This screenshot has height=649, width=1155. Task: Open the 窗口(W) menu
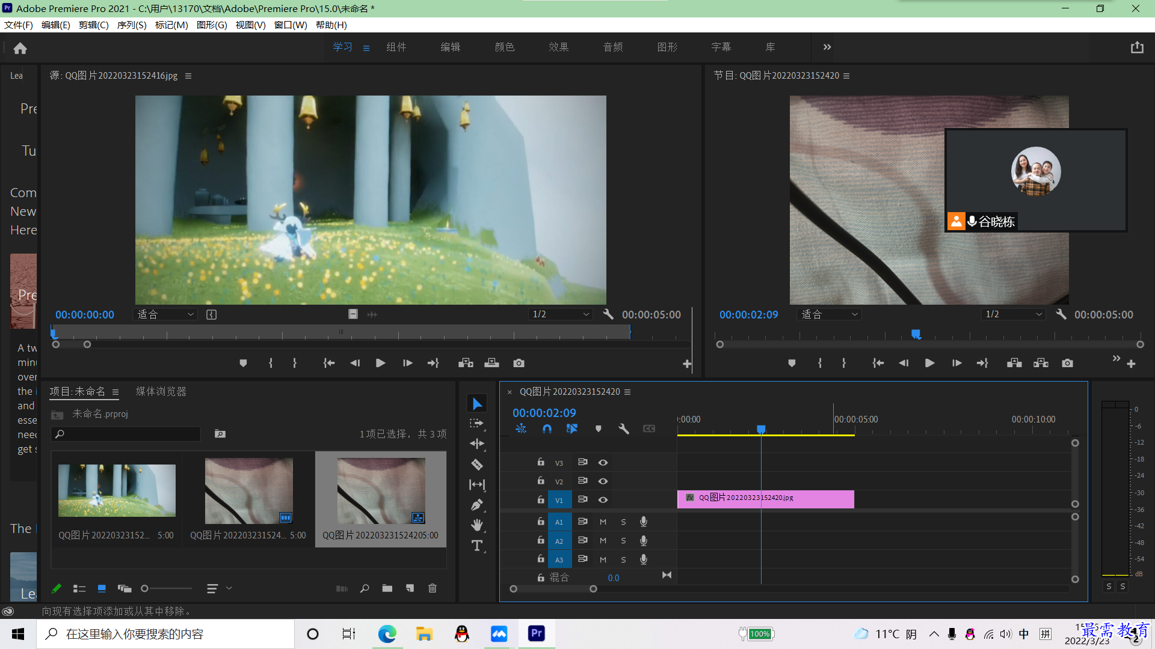(x=291, y=25)
